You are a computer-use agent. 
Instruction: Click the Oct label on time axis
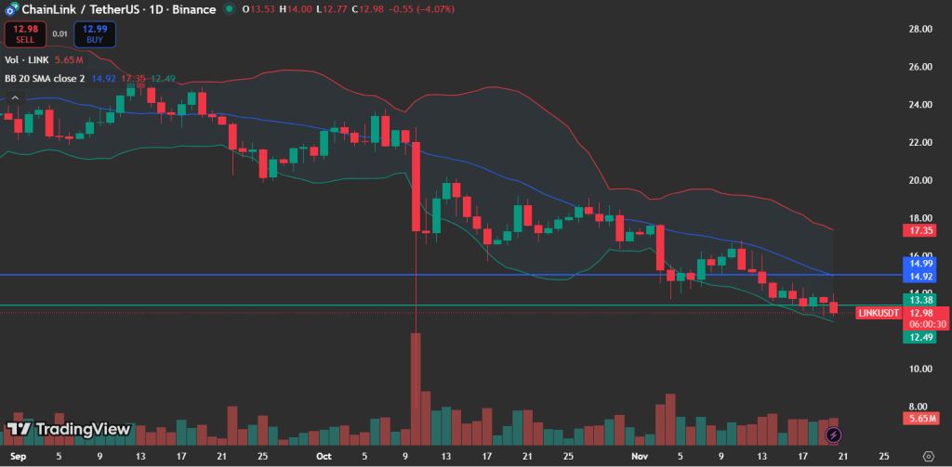(x=324, y=456)
